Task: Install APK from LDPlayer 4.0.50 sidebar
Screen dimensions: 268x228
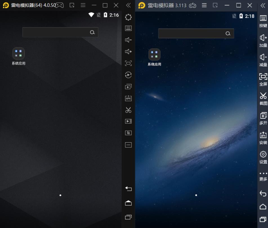Action: tap(128, 98)
